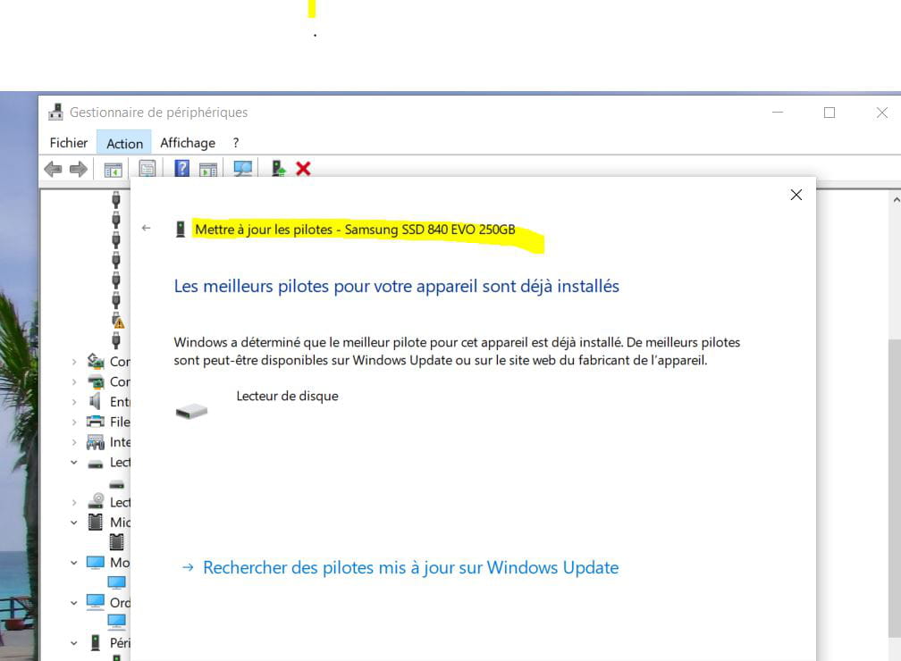901x661 pixels.
Task: Select the USB device with yellow warning triangle
Action: [x=116, y=321]
